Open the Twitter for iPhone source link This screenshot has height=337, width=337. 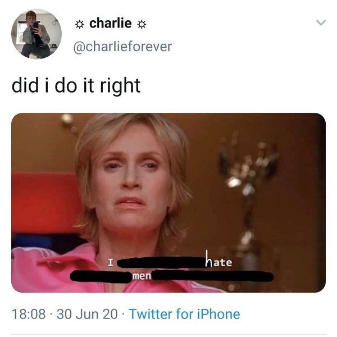point(184,314)
